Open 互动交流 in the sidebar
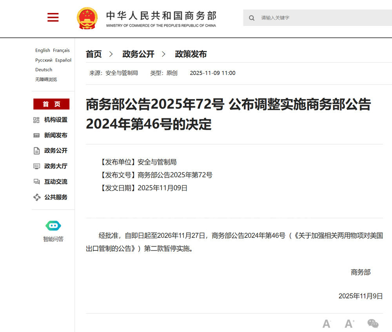Screen dimensions: 392x332 pyautogui.click(x=55, y=181)
